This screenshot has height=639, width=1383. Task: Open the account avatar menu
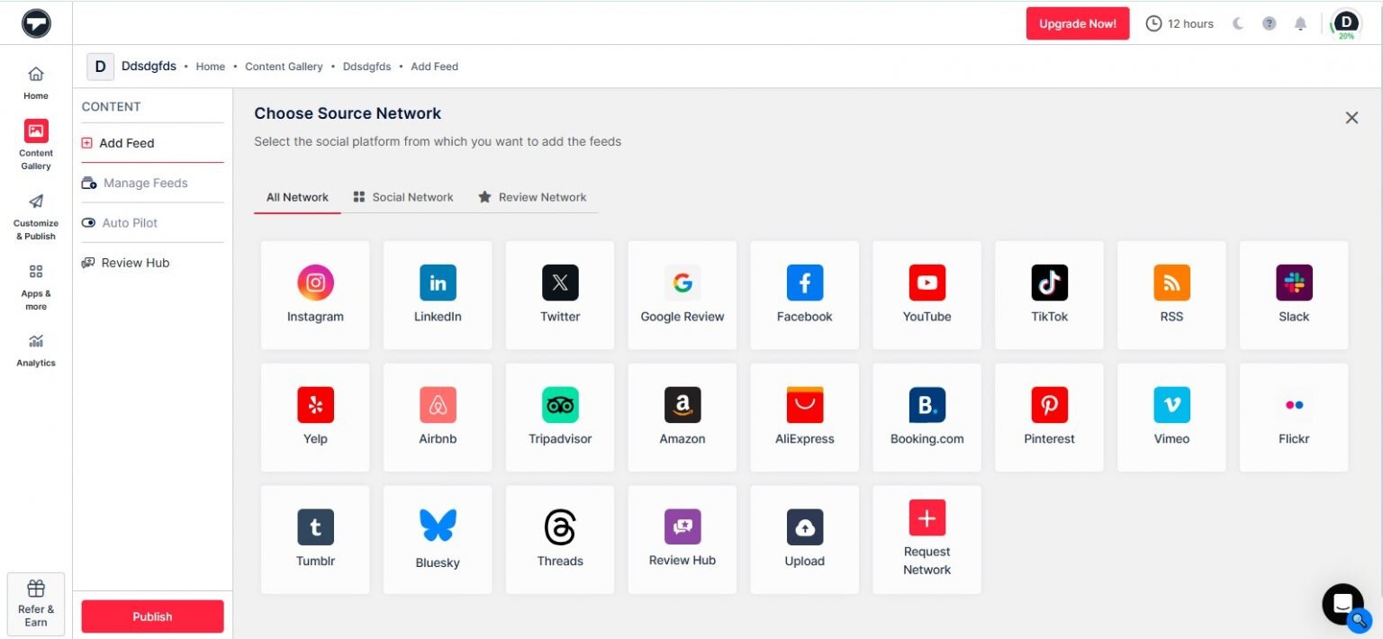pos(1345,22)
